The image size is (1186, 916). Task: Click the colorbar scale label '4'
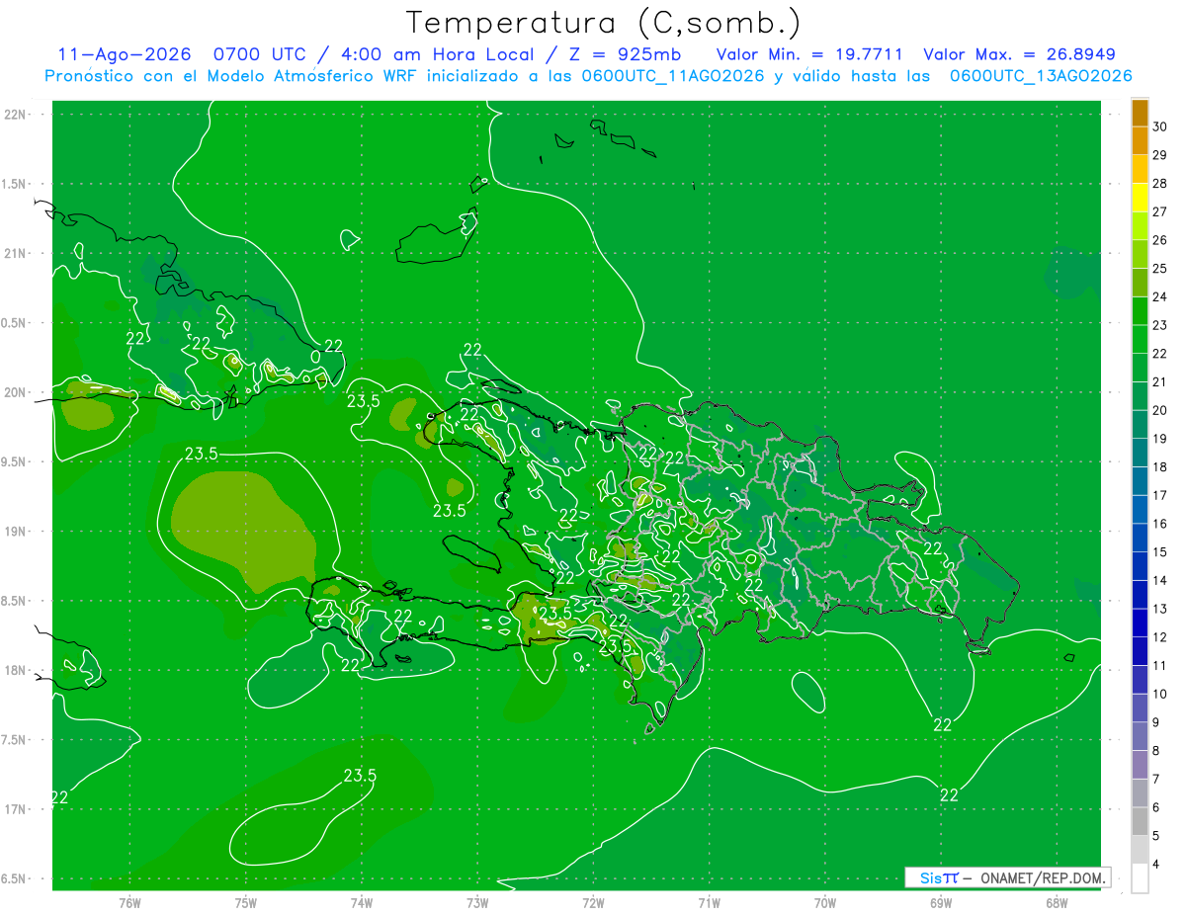tap(1157, 864)
